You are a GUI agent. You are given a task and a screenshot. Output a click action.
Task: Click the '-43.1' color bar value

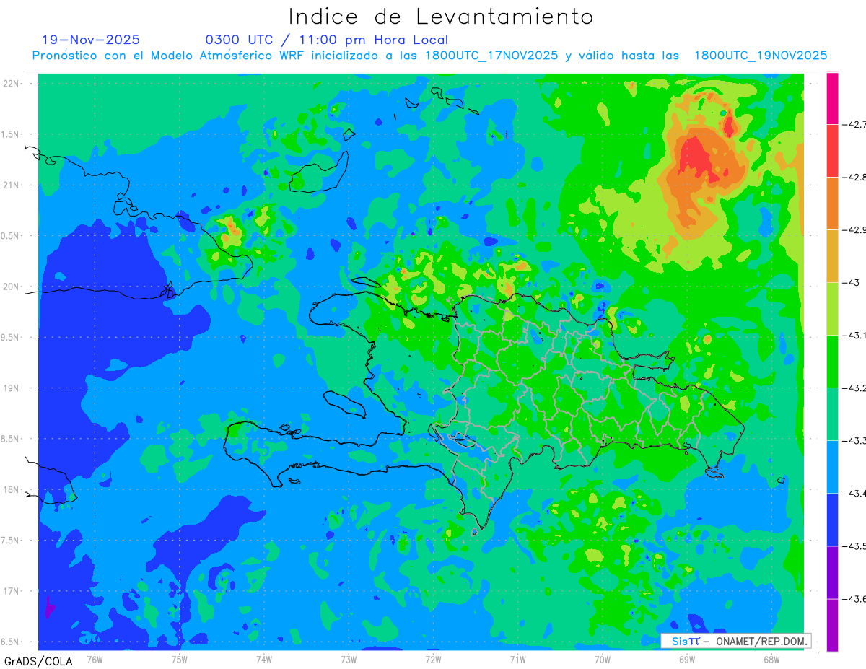854,336
